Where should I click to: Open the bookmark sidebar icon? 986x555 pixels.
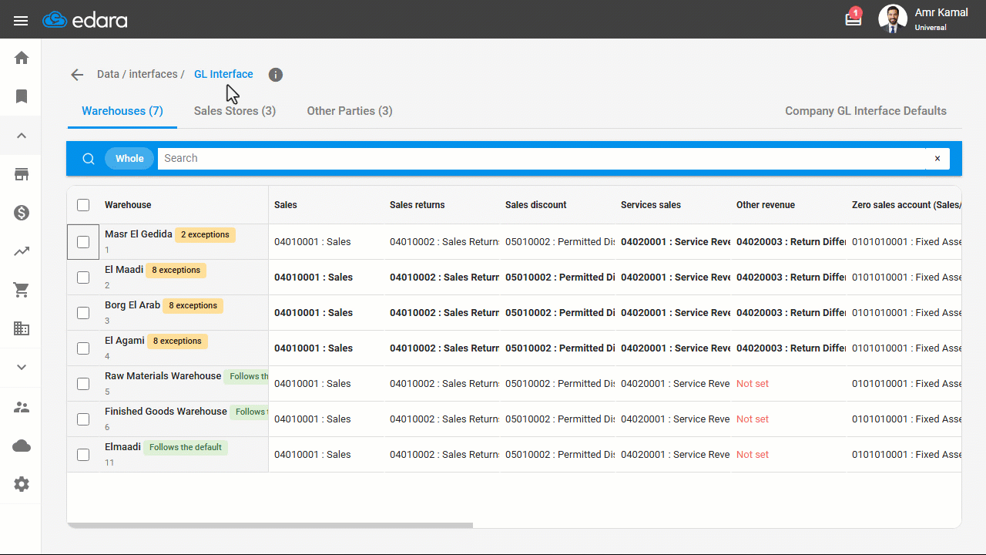[x=22, y=96]
